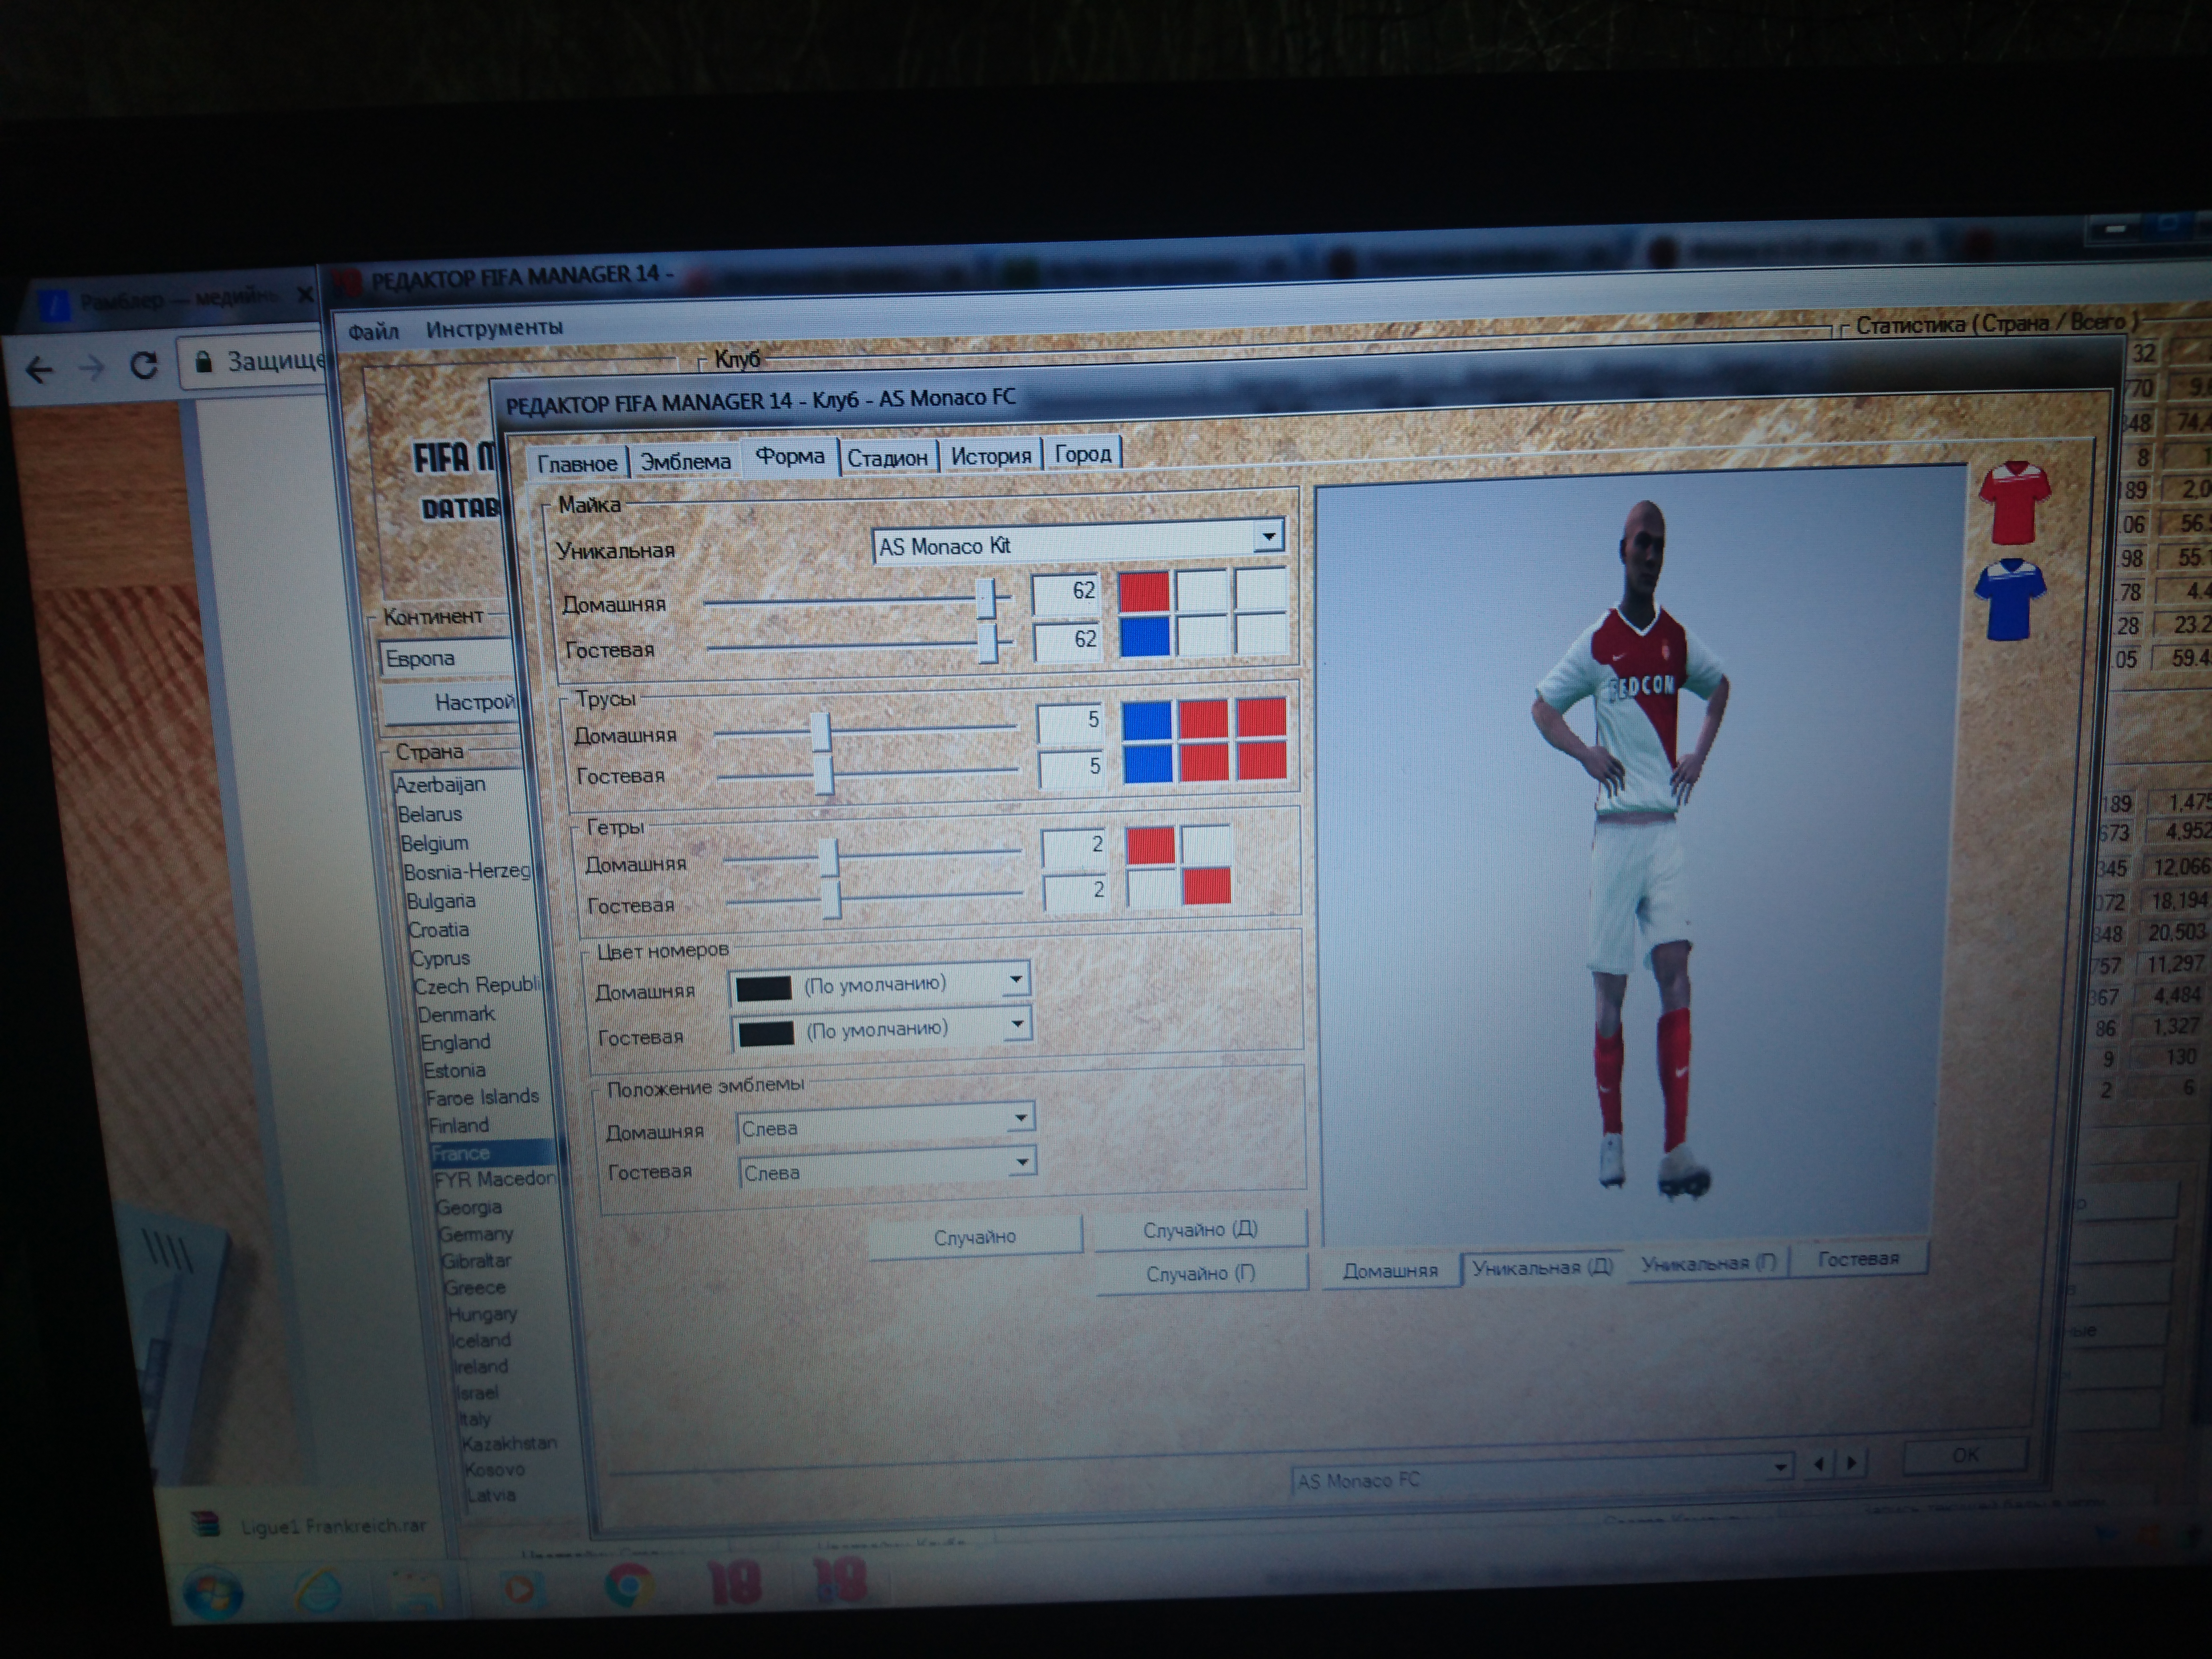2212x1659 pixels.
Task: Select the Форма tab
Action: [x=789, y=456]
